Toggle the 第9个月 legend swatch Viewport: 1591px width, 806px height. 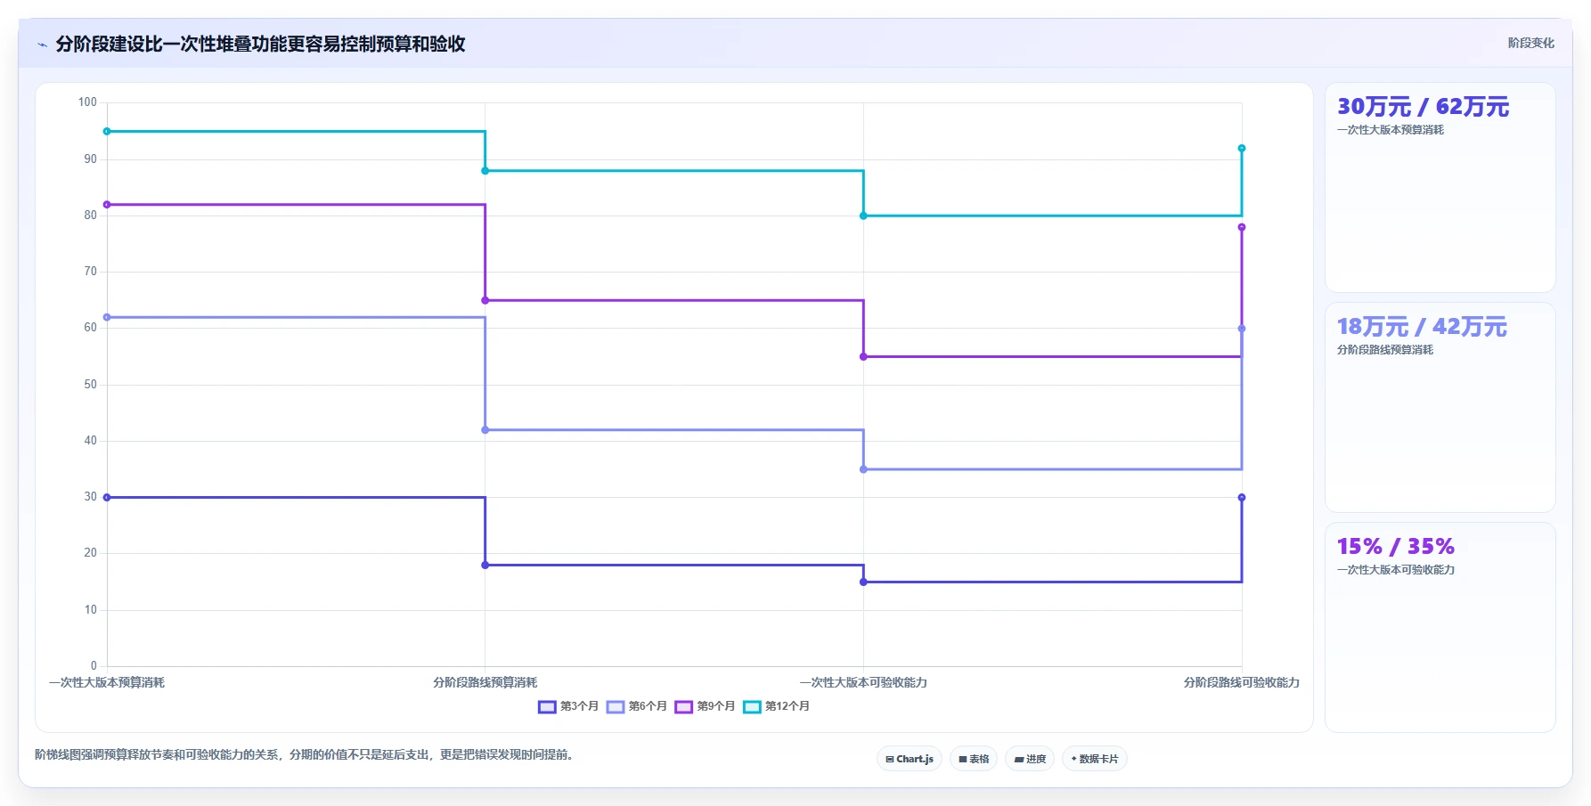point(684,707)
